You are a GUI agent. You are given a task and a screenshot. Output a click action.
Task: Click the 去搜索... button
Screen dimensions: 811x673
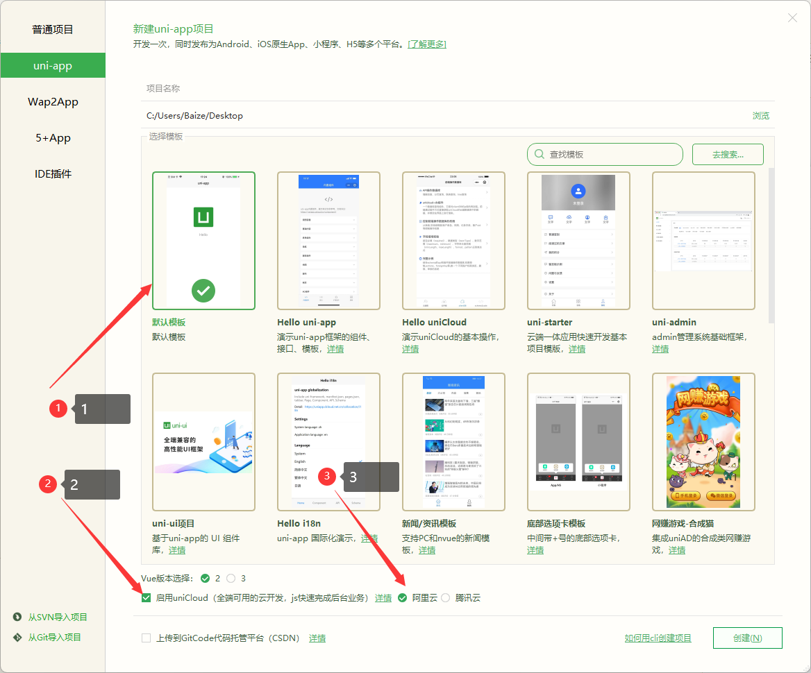pyautogui.click(x=728, y=155)
